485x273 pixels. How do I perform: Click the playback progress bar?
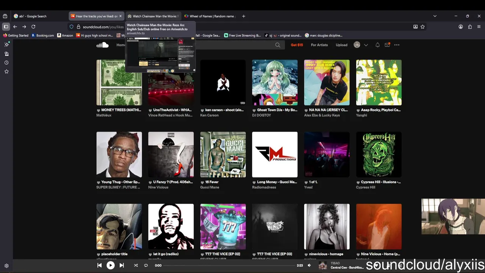229,265
